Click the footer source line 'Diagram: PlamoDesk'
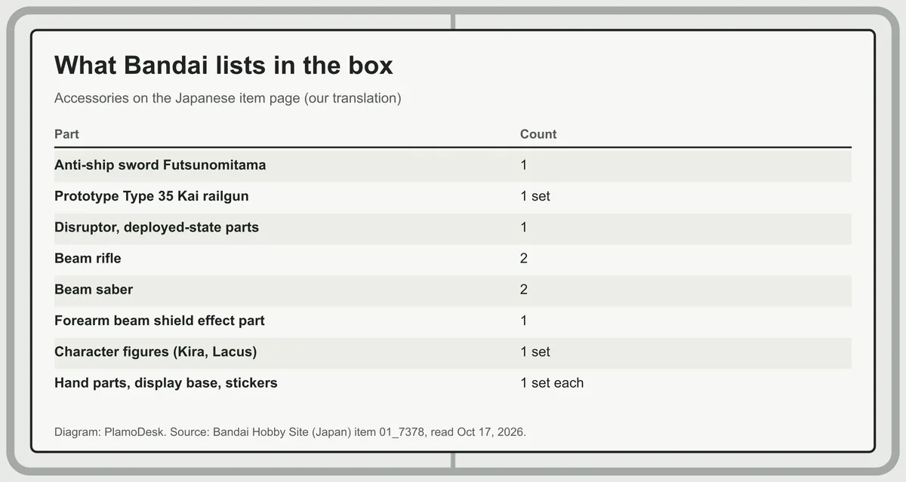906x482 pixels. (290, 432)
